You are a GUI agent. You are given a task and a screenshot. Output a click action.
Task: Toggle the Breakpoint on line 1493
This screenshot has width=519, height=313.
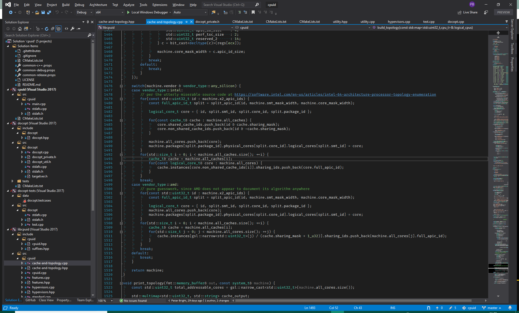click(99, 159)
